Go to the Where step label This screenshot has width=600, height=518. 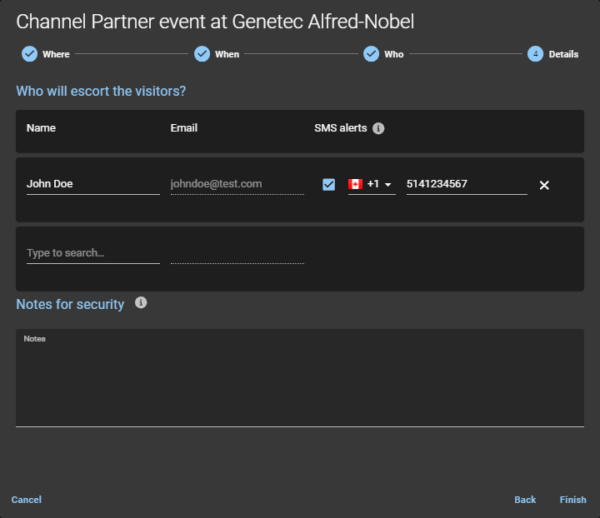[56, 54]
